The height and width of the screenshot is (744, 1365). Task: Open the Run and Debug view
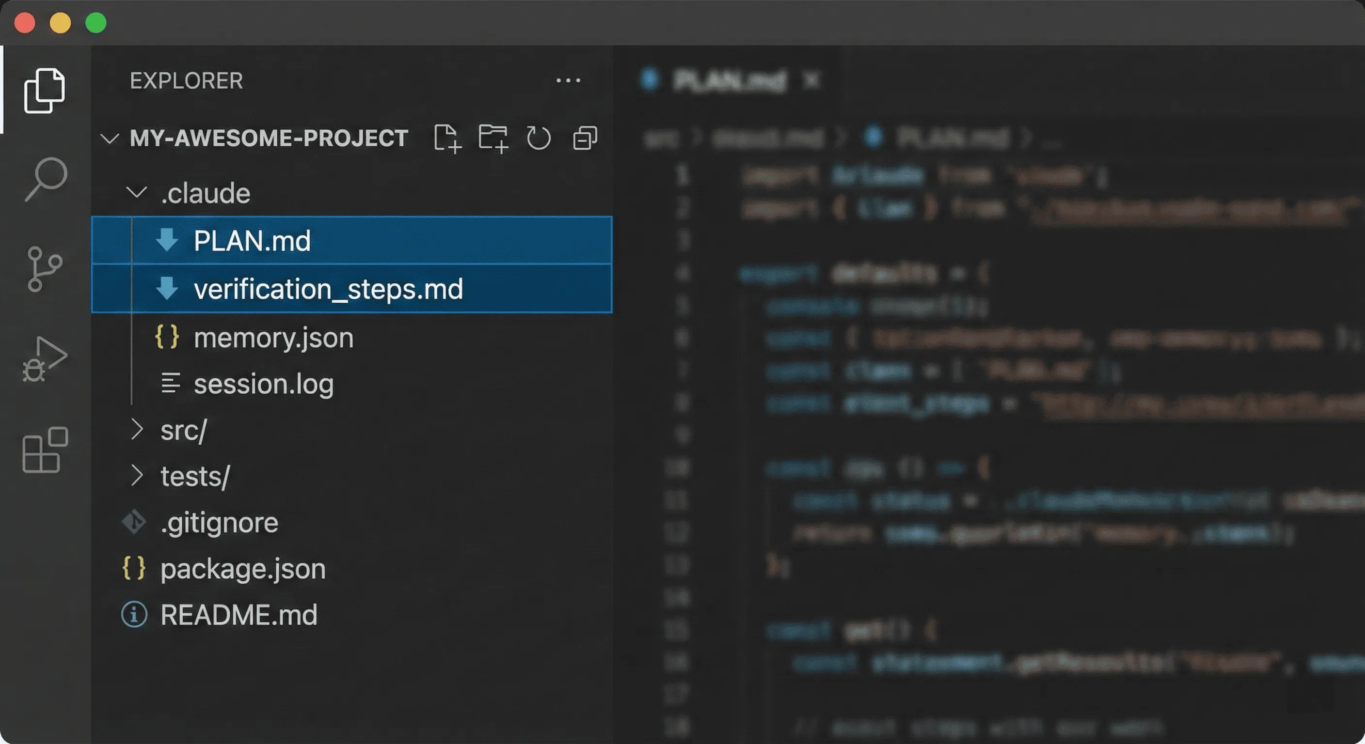[45, 358]
